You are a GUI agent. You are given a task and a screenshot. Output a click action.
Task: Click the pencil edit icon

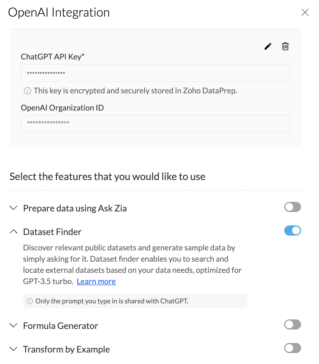pyautogui.click(x=268, y=46)
